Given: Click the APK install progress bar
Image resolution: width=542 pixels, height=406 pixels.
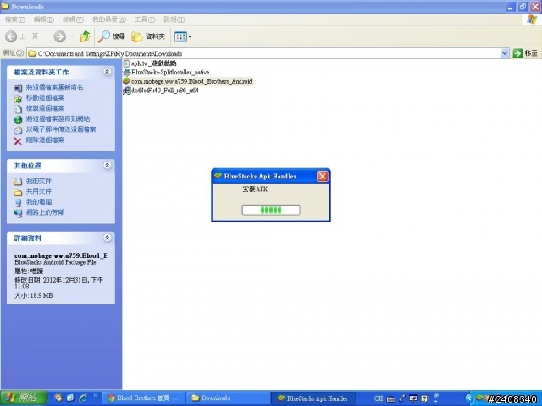Looking at the screenshot, I should 271,210.
